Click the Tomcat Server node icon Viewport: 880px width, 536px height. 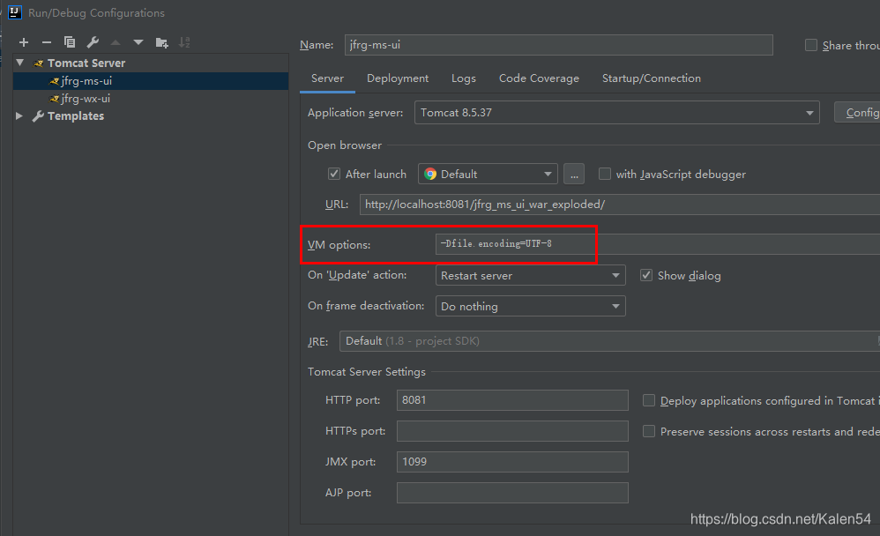pos(38,63)
